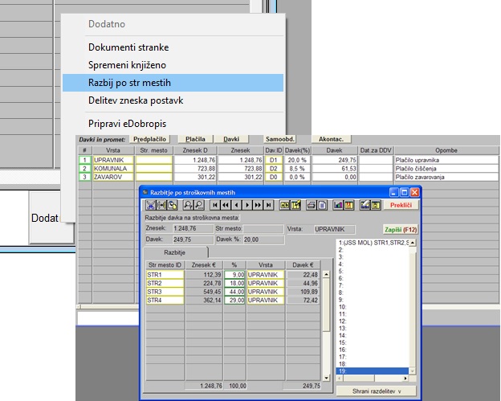Viewport: 501px width, 401px height.
Task: Choose Razbij po str mestih menu entry
Action: click(173, 83)
